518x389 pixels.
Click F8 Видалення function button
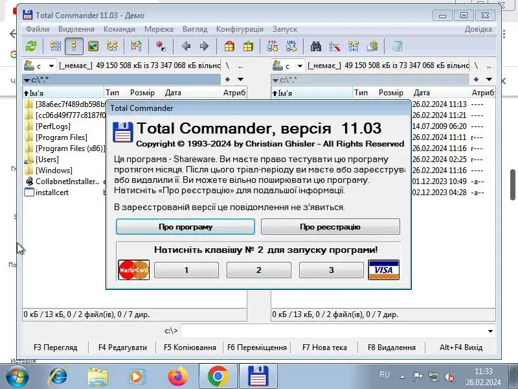392,348
